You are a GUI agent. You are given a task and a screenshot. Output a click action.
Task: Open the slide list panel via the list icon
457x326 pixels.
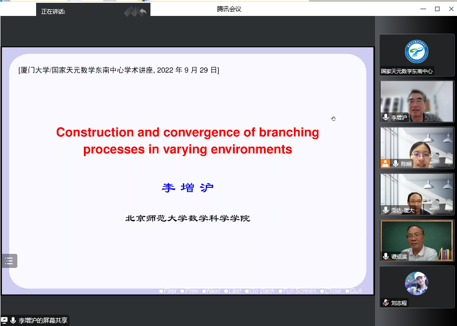click(x=9, y=261)
